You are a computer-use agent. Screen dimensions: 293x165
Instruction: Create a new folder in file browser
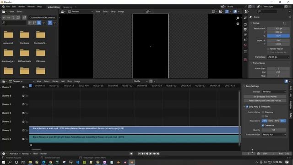pyautogui.click(x=24, y=17)
